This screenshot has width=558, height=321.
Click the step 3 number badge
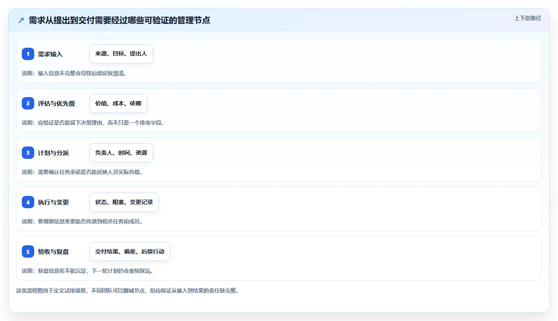tap(28, 153)
